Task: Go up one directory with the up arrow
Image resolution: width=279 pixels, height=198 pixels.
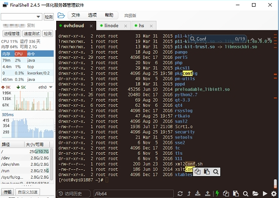Action: 189,193
